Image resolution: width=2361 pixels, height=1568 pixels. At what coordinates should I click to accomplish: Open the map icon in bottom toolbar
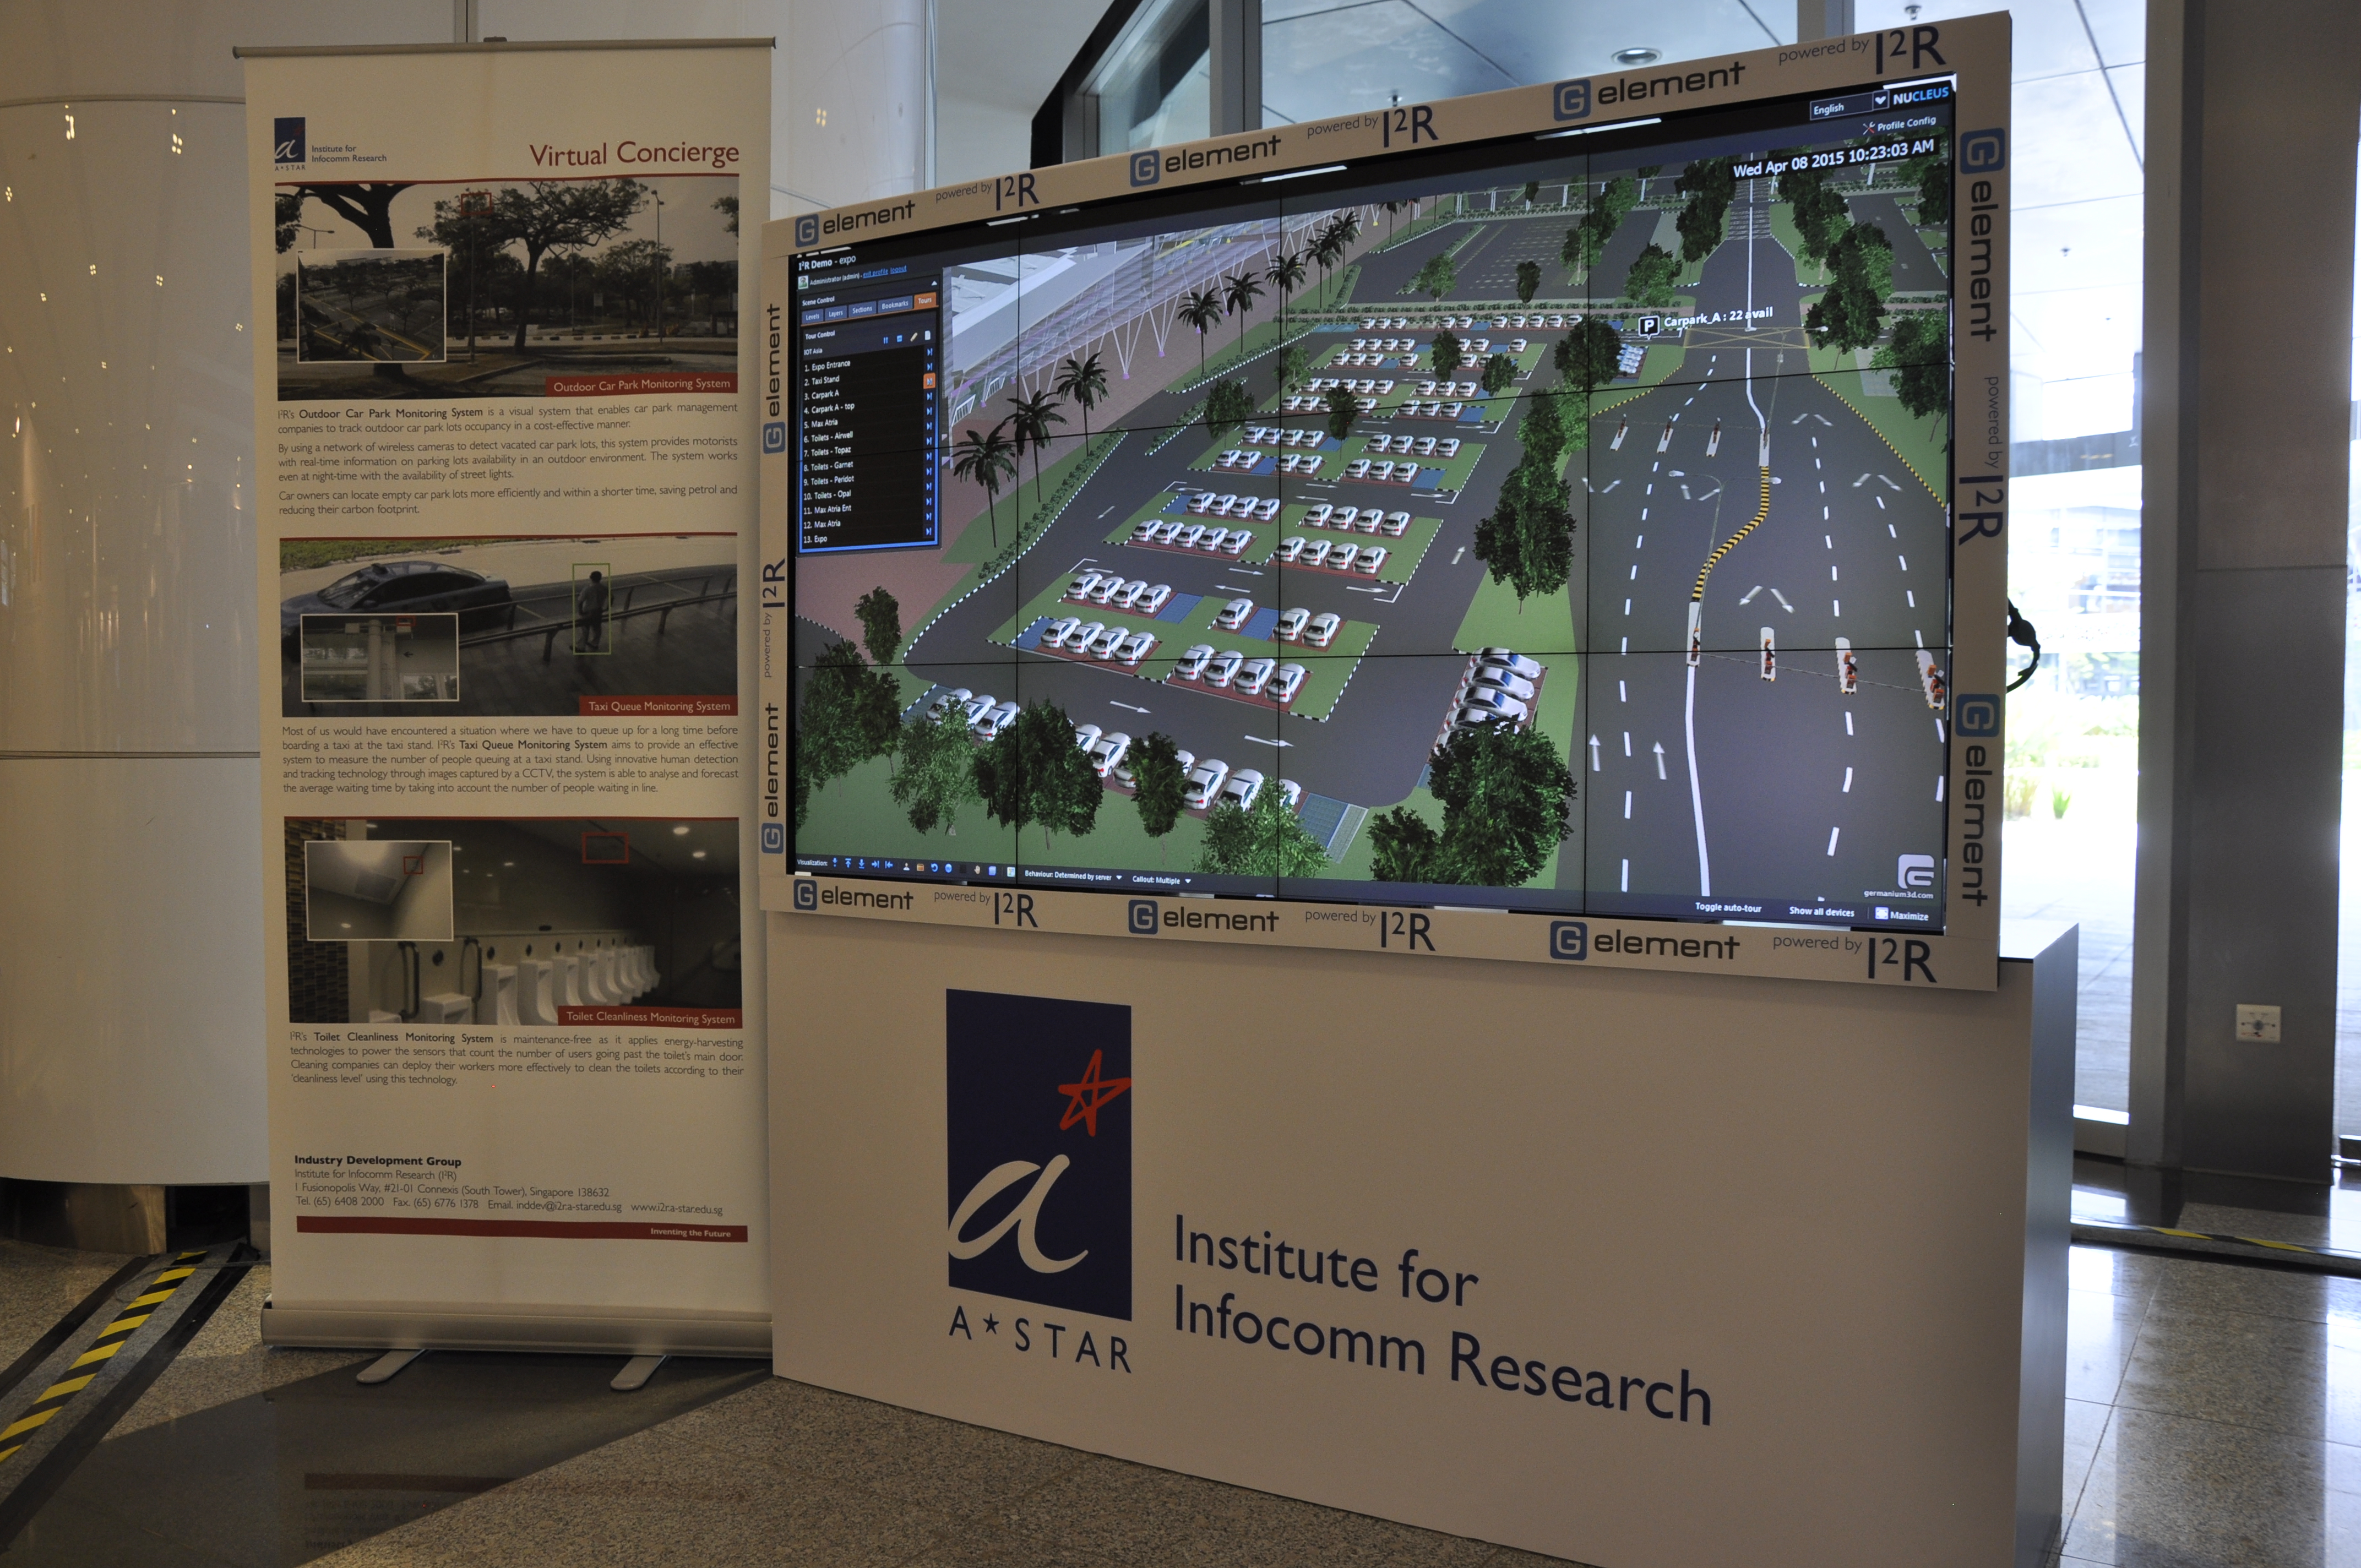[1011, 872]
